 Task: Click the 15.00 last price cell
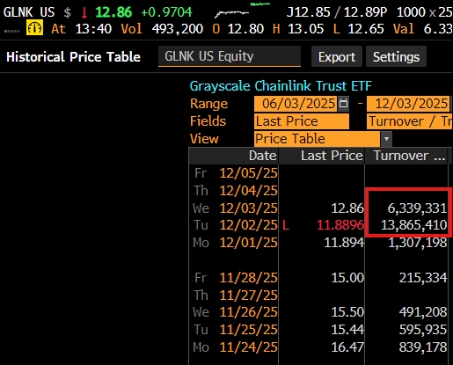(347, 278)
